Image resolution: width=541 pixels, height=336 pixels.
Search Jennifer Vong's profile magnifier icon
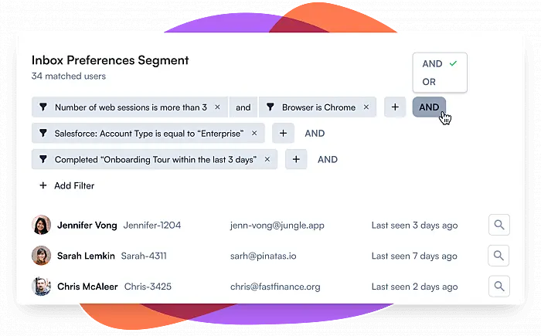point(499,226)
